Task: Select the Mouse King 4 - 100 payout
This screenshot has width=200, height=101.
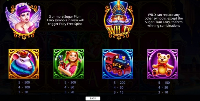Action: point(24,87)
